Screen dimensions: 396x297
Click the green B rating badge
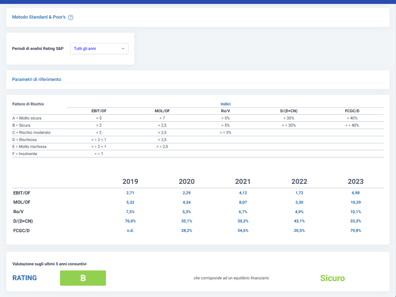tap(83, 278)
